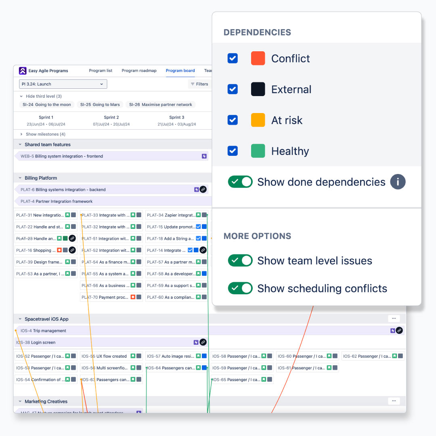The height and width of the screenshot is (436, 436).
Task: Click the lightning icon on WEB-5 row
Action: 204,156
